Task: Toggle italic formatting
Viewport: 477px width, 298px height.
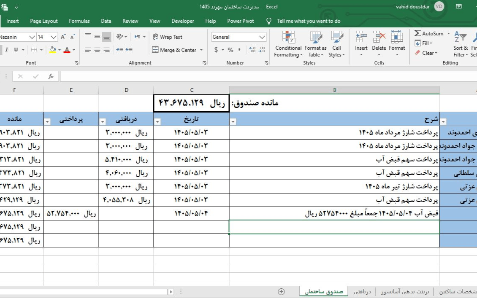Action: point(6,50)
